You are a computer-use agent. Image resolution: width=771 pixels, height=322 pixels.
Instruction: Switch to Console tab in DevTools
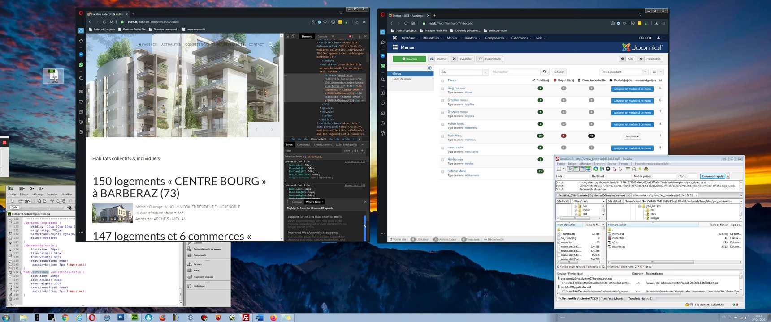323,36
